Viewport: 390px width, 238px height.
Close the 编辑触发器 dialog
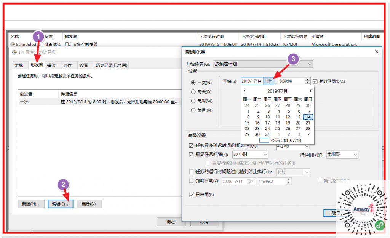[x=377, y=51]
